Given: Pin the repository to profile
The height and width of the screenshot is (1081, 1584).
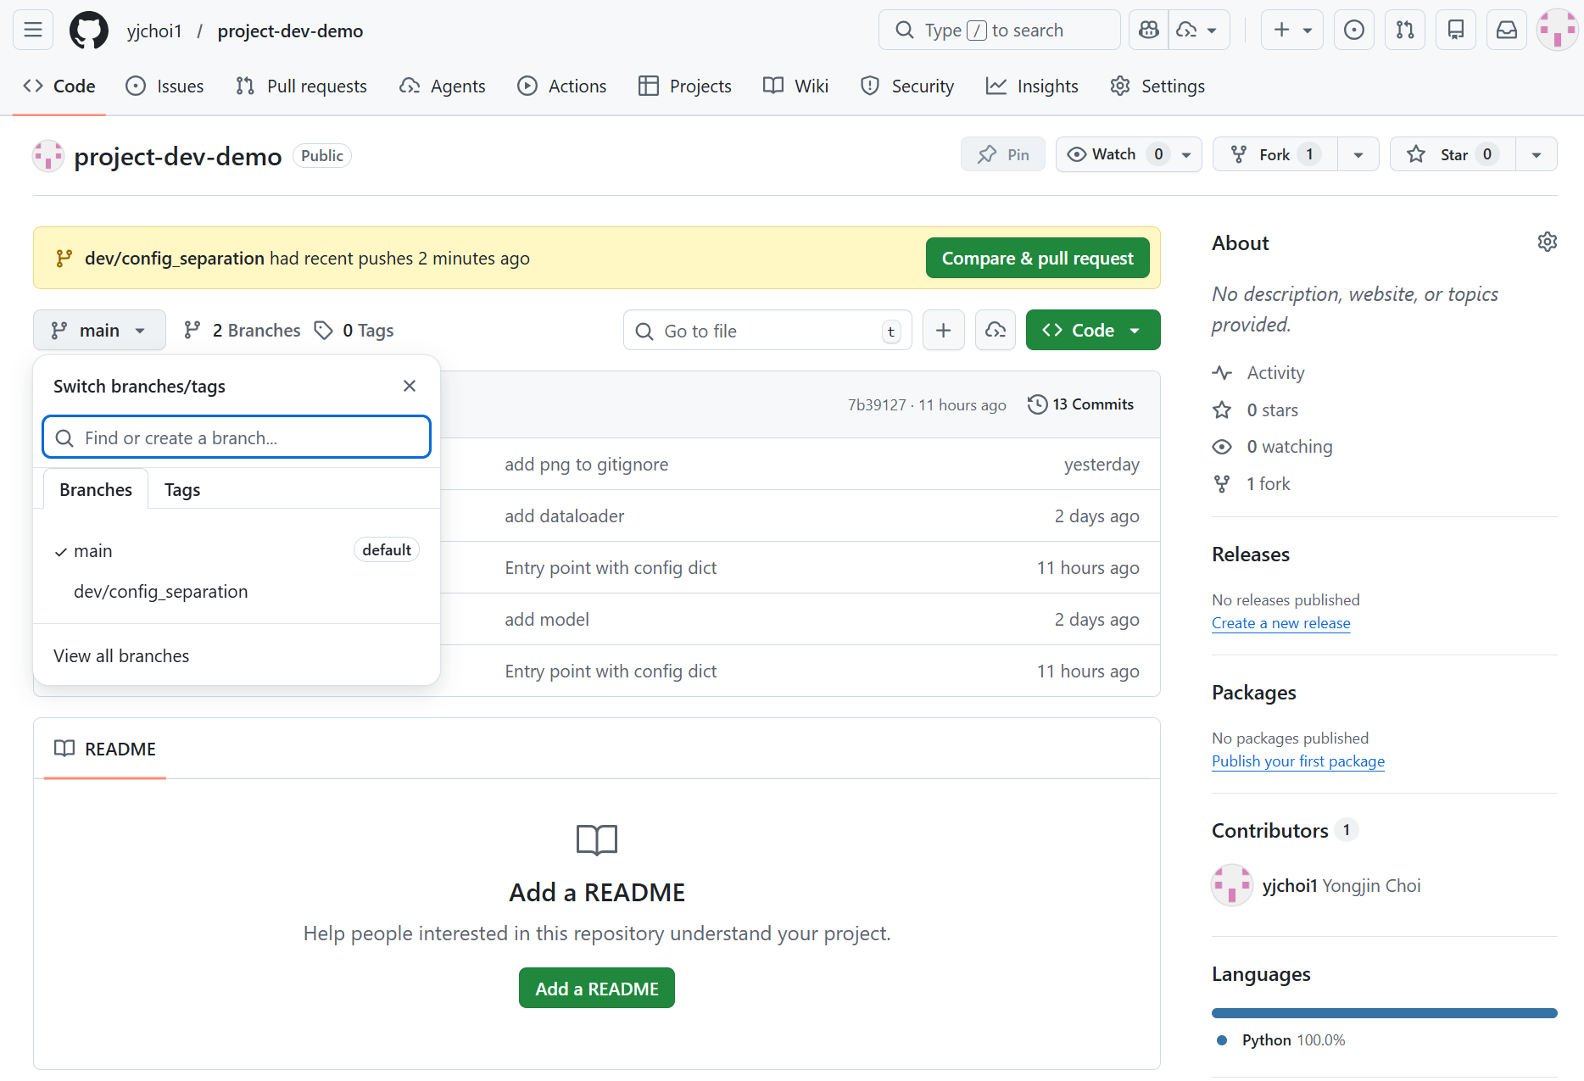Looking at the screenshot, I should pyautogui.click(x=1003, y=154).
